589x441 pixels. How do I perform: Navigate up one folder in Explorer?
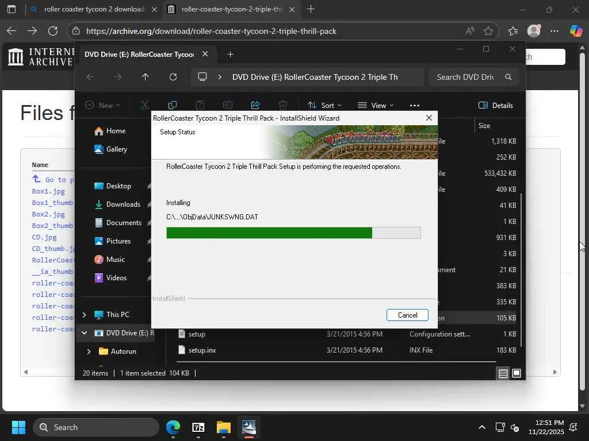(x=145, y=77)
